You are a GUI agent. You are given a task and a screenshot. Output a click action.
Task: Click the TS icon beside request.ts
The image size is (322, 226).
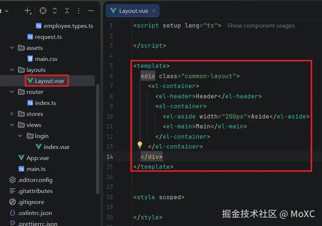(30, 37)
